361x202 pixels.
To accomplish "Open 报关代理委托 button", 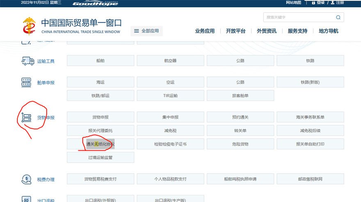I will tap(101, 131).
